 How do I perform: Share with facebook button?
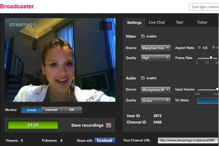pyautogui.click(x=105, y=141)
